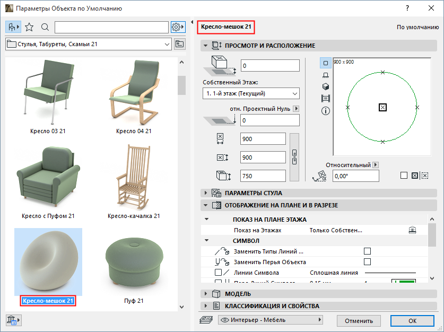The image size is (444, 332).
Task: Open the library object type selector icon
Action: click(x=13, y=27)
